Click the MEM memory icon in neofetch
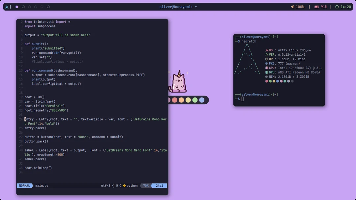Image resolution: width=356 pixels, height=200 pixels. pos(266,77)
